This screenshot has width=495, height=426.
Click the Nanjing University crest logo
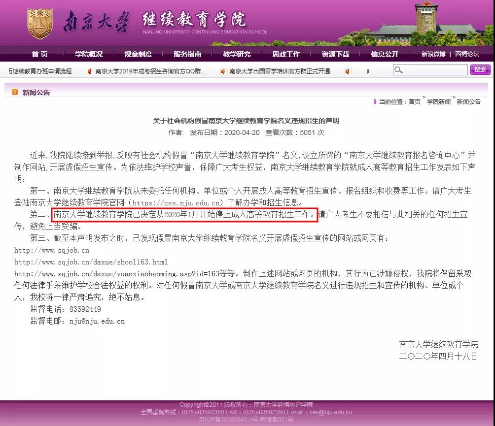click(x=40, y=24)
